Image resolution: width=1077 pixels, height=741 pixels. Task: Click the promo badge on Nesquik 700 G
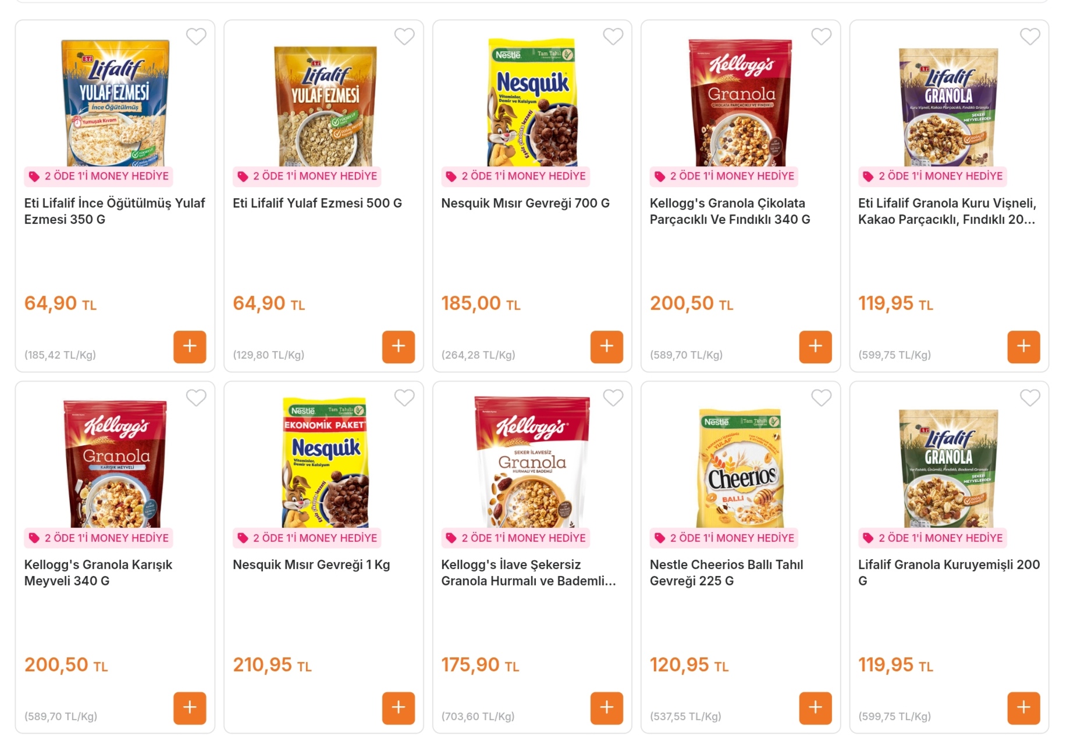click(516, 176)
